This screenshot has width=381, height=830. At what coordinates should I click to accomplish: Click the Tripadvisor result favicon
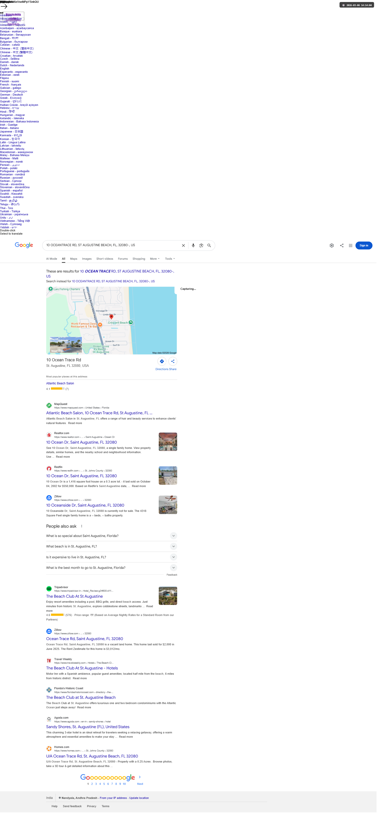point(49,589)
